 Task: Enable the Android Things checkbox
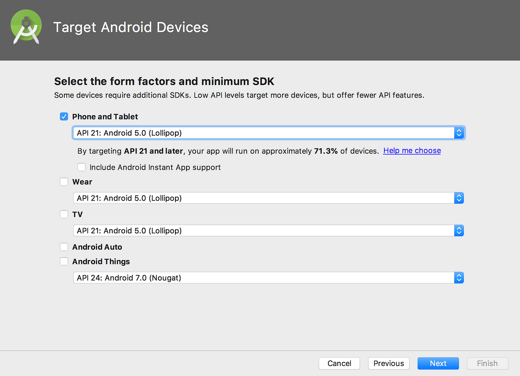[x=64, y=262]
